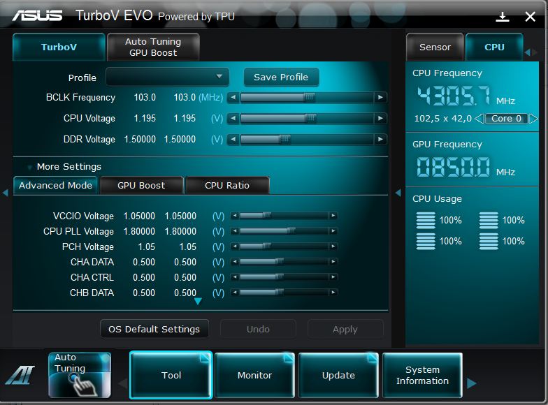Decrease VCCIO Voltage with left arrow

pos(235,216)
